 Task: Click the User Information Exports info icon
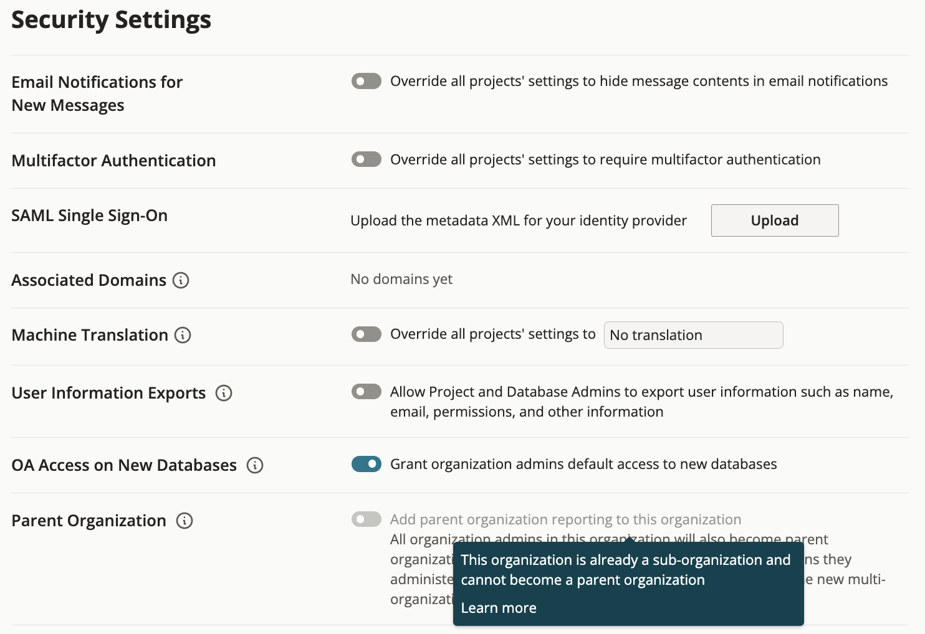point(224,393)
